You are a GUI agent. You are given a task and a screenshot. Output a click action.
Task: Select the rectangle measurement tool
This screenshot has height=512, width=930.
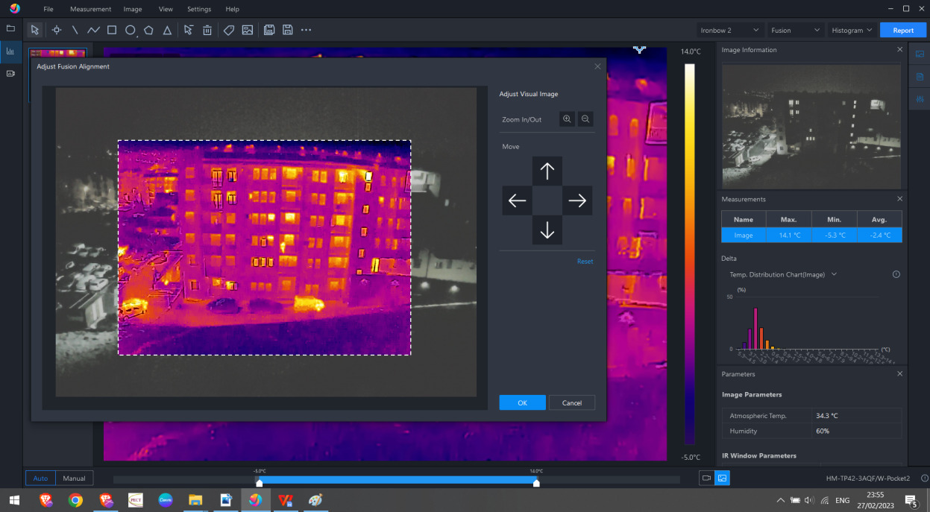112,31
